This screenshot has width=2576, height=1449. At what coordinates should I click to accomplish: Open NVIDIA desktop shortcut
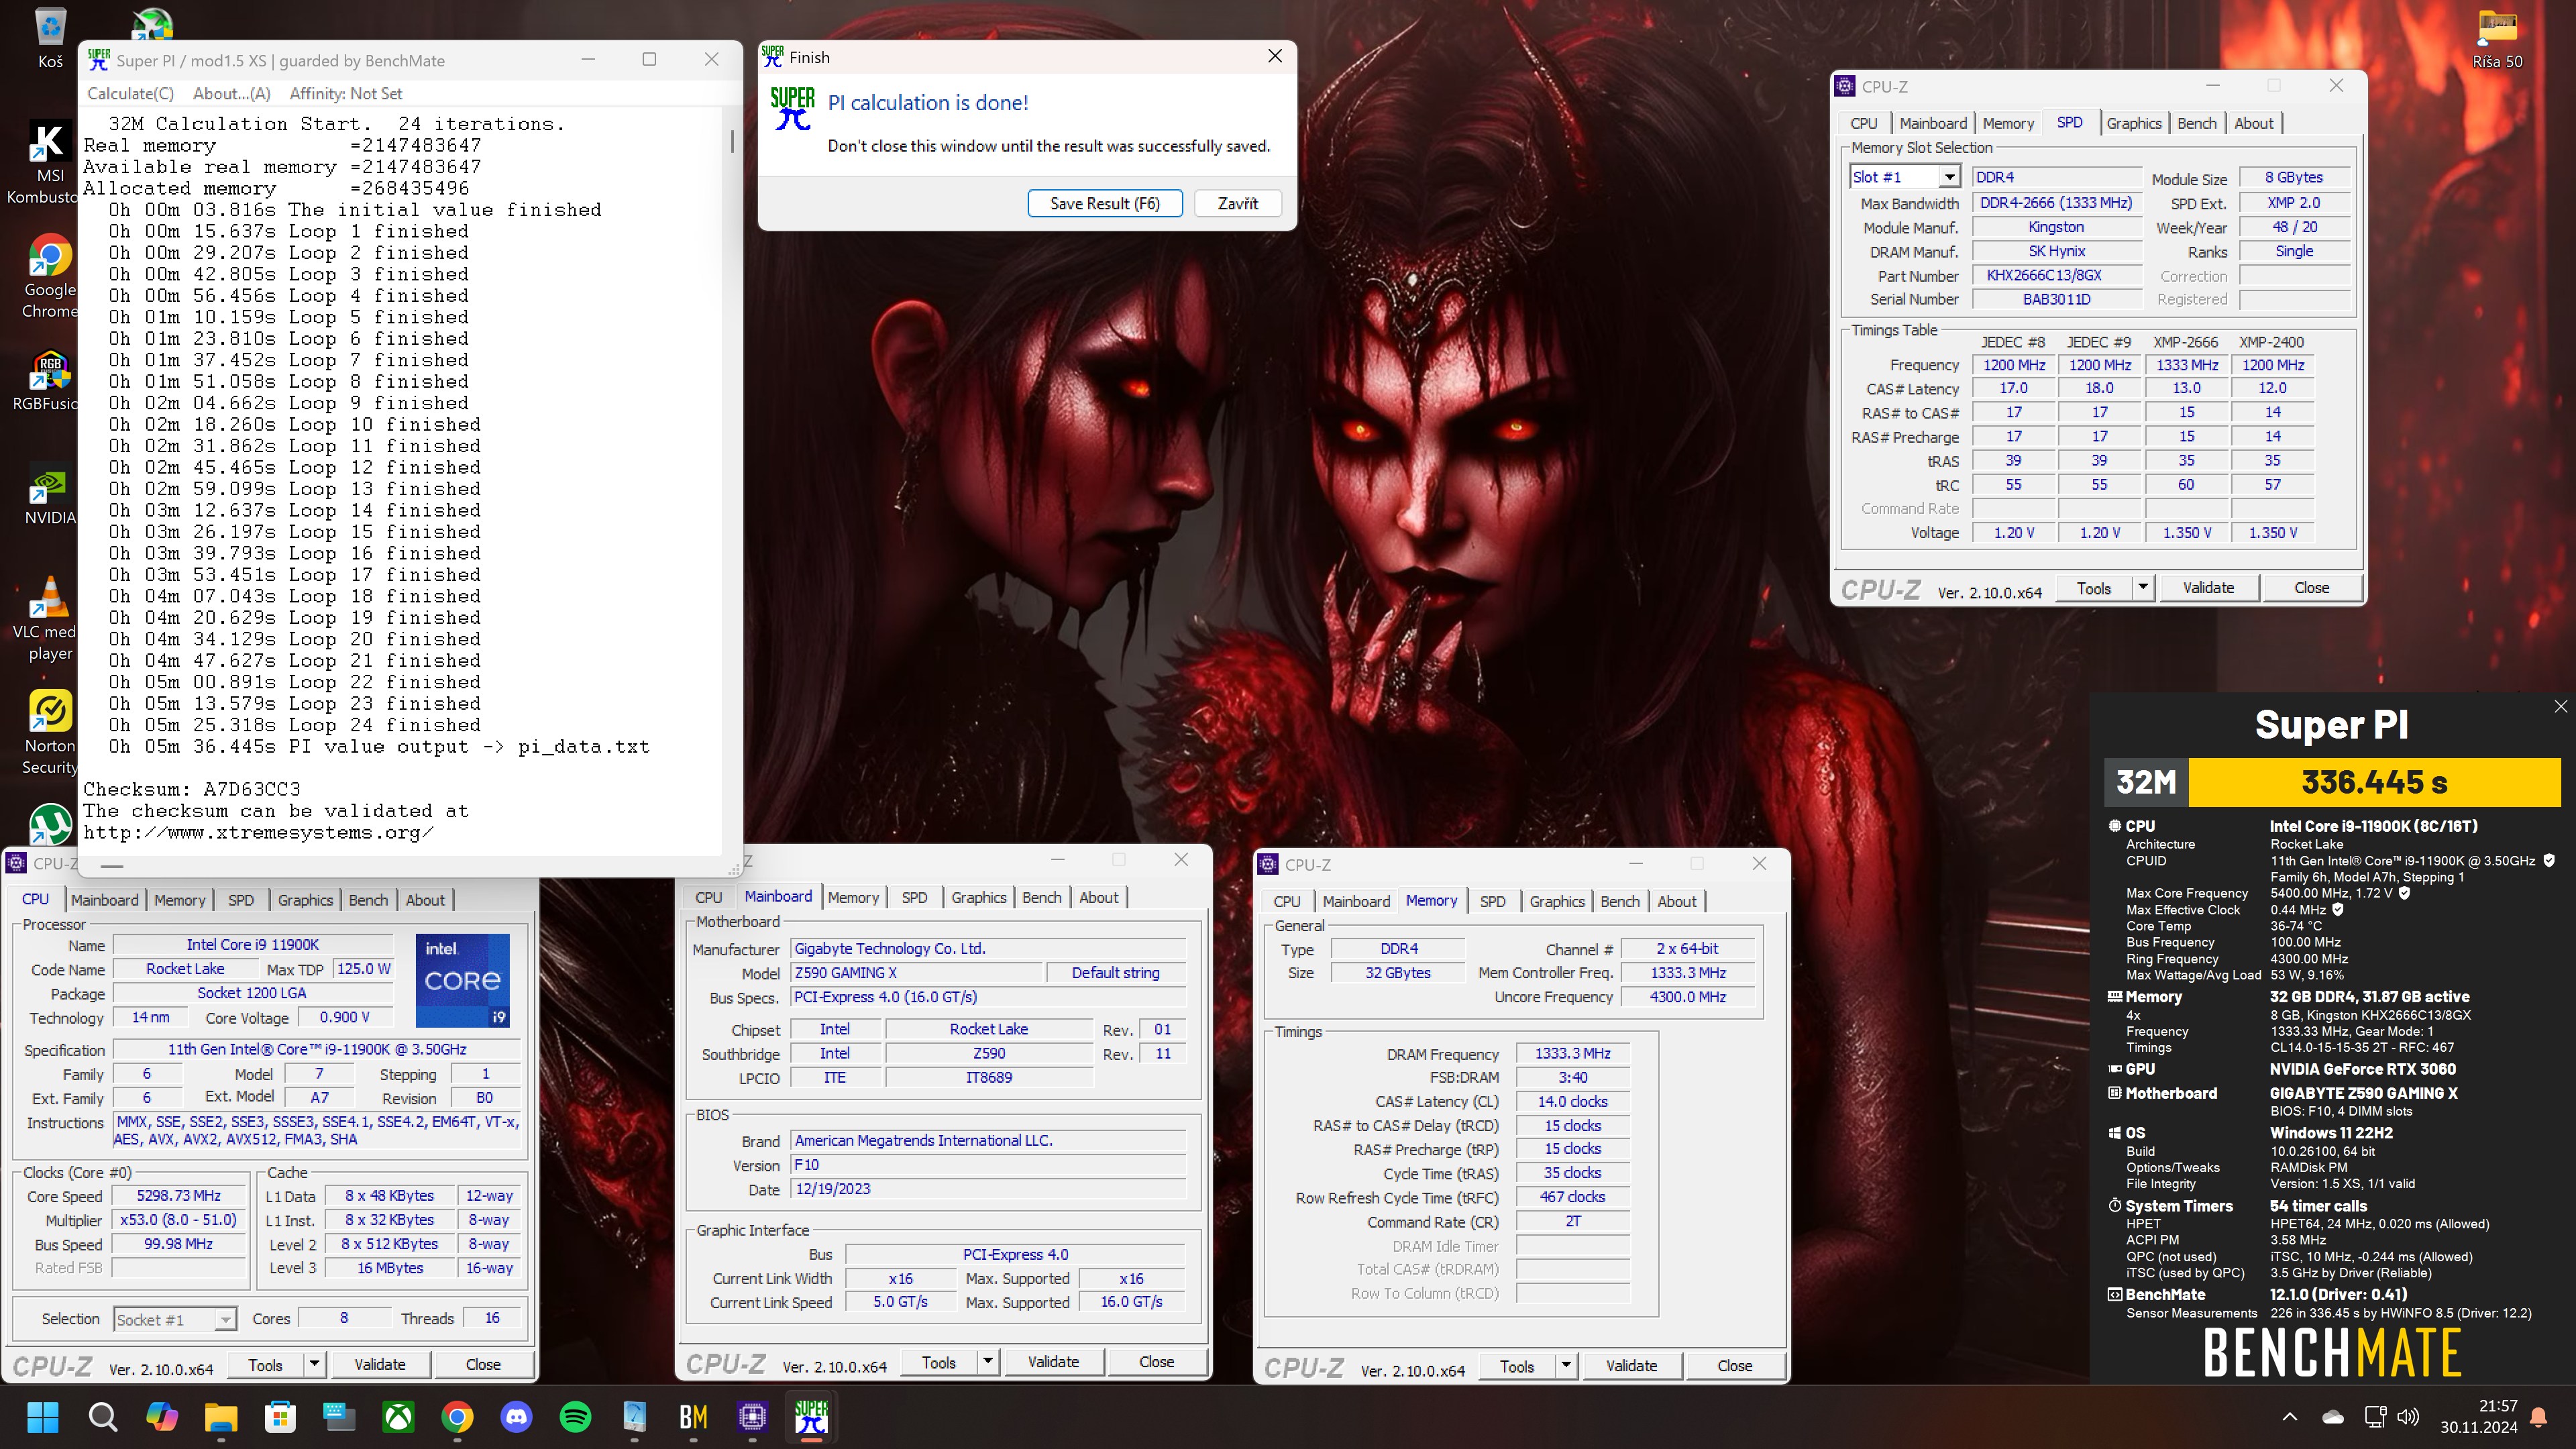tap(49, 497)
